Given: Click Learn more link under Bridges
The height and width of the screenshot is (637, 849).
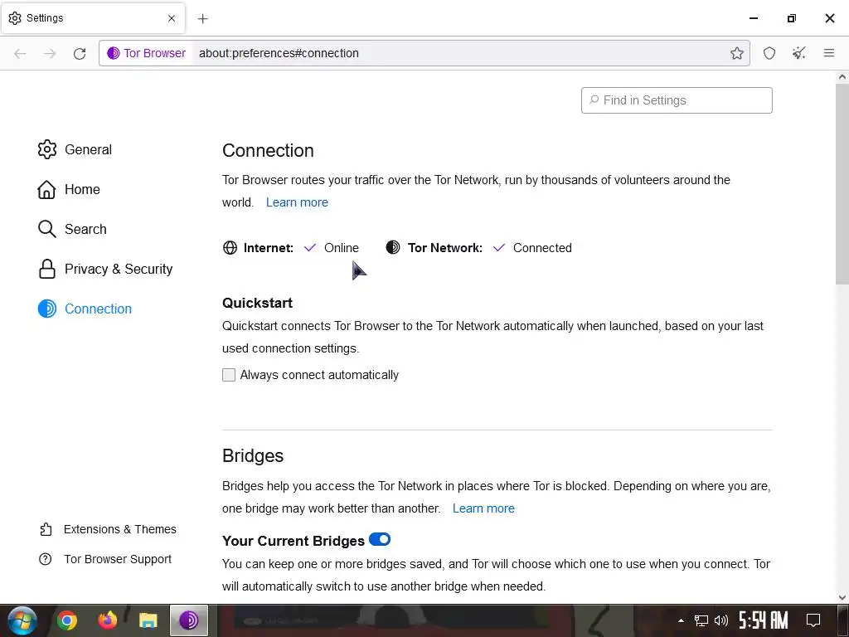Looking at the screenshot, I should 483,508.
